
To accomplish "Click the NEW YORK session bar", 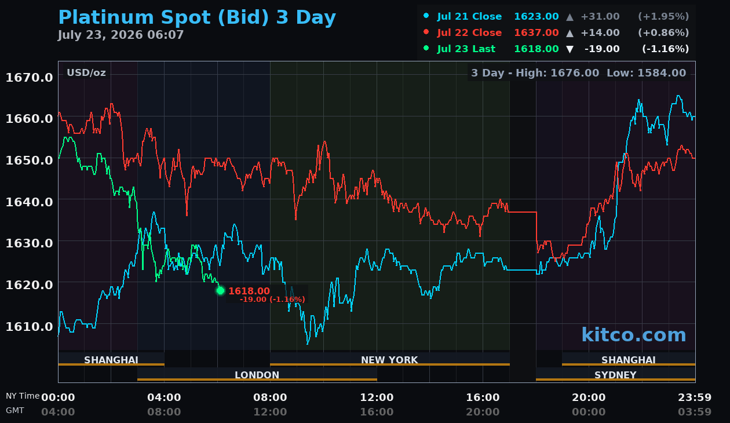I will tap(389, 360).
